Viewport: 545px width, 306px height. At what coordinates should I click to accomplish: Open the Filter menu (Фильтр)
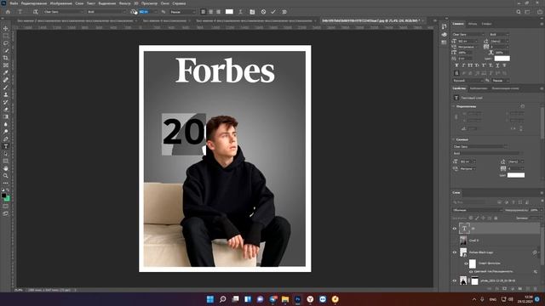tap(125, 3)
